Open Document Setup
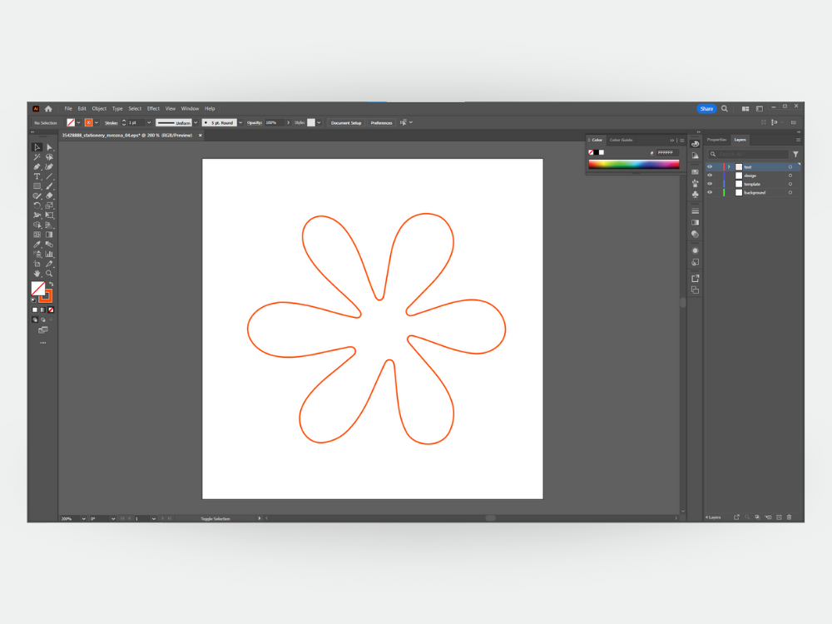The image size is (832, 624). [x=346, y=122]
